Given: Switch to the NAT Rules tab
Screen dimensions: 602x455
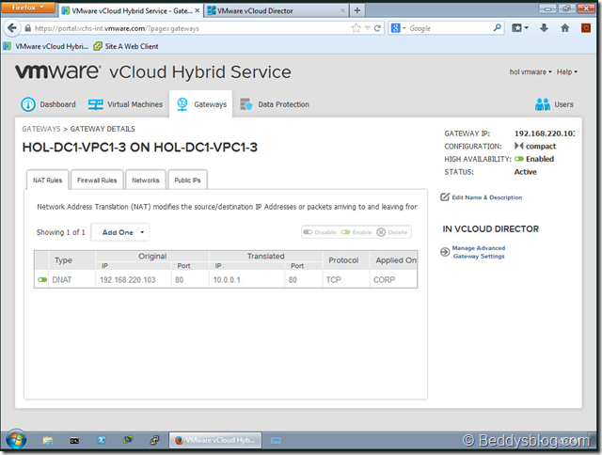Looking at the screenshot, I should (x=48, y=180).
